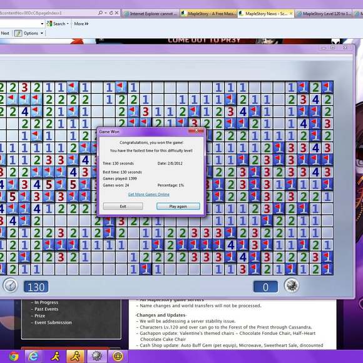This screenshot has height=363, width=363.
Task: Open the Event Submission sidebar link
Action: [53, 322]
